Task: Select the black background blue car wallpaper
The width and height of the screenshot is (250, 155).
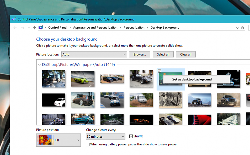Action: (228, 79)
